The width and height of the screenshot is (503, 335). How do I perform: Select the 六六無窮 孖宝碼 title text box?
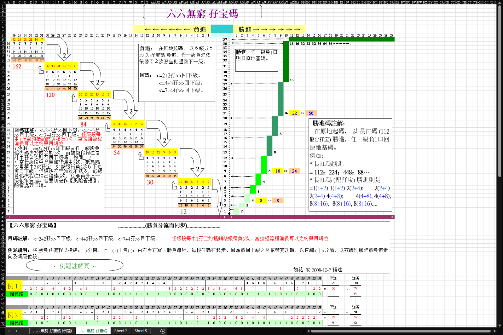click(202, 13)
